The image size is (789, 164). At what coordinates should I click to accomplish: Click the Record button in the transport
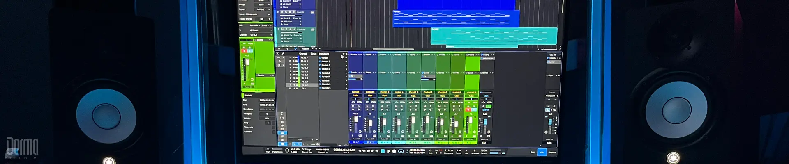pyautogui.click(x=394, y=151)
